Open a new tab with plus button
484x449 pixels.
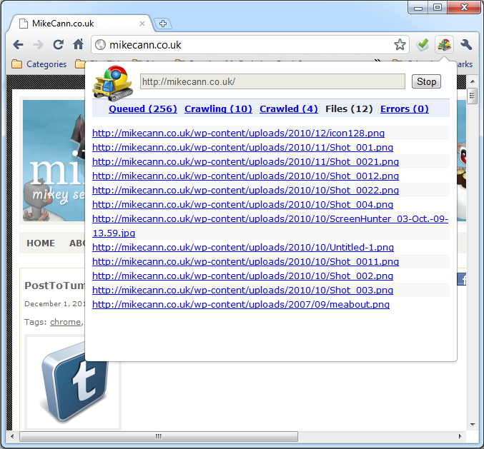coord(162,24)
